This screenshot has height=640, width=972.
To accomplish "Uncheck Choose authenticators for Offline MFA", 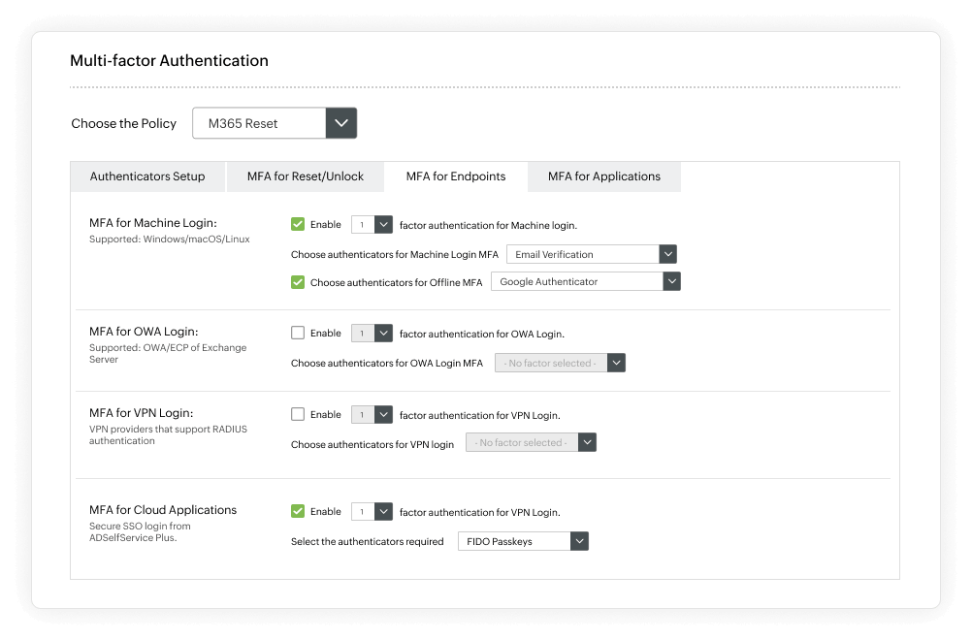I will (298, 281).
